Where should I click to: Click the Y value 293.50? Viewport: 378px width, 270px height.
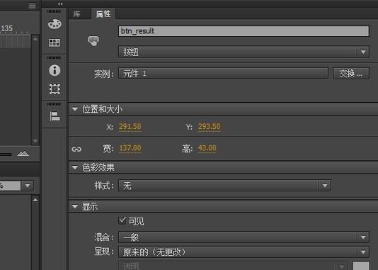click(210, 126)
